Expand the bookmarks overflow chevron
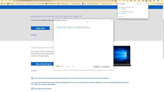Image resolution: width=164 pixels, height=92 pixels. pos(152,4)
